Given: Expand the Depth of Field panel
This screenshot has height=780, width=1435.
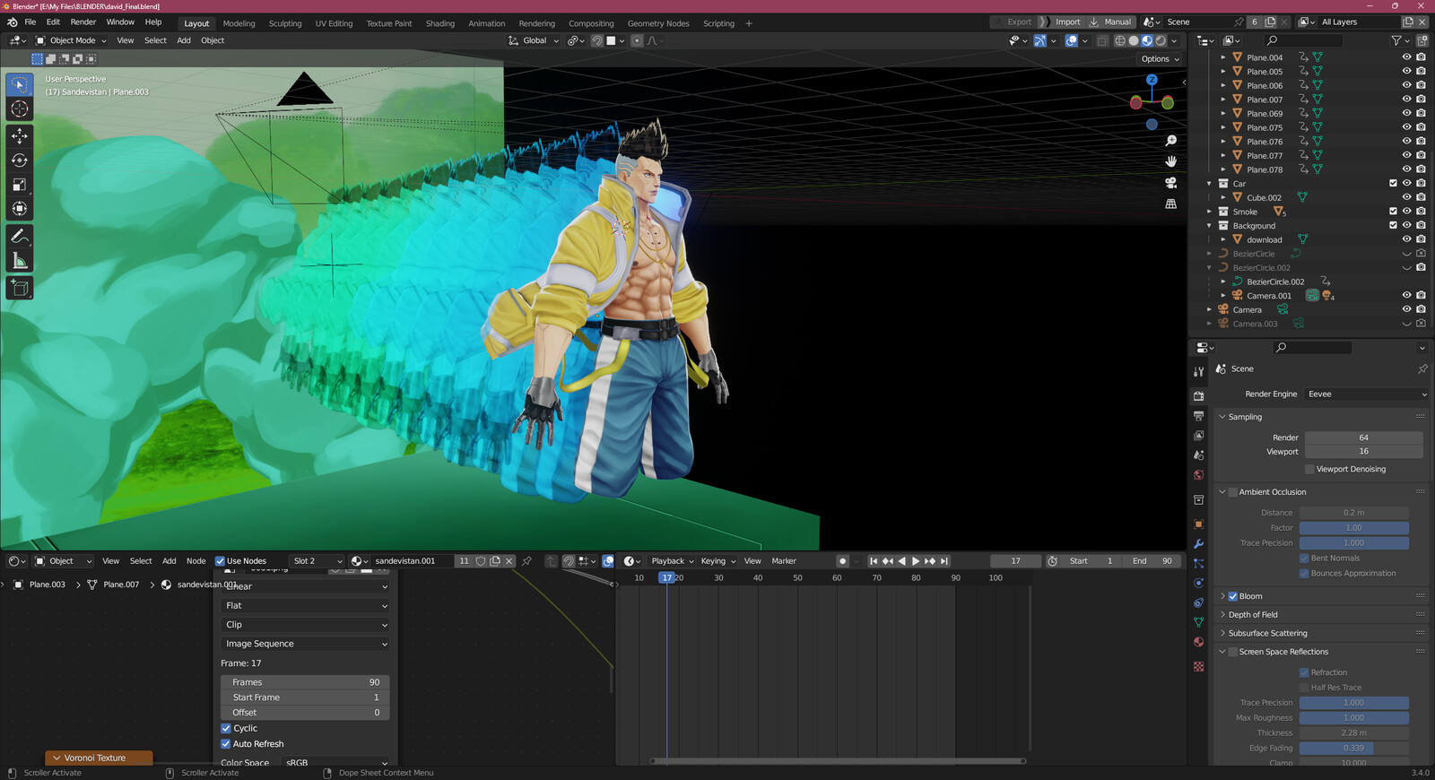Looking at the screenshot, I should (1253, 615).
